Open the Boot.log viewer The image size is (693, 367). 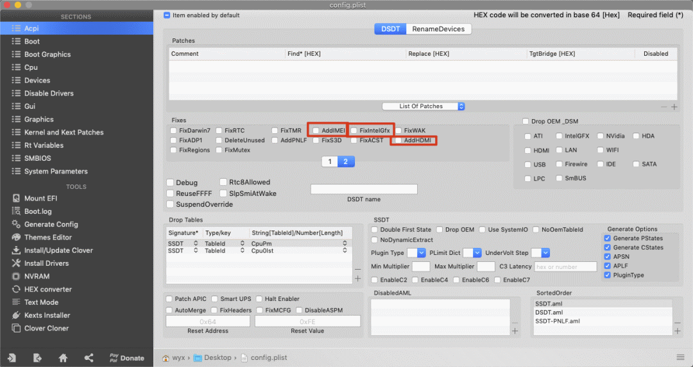click(x=38, y=211)
